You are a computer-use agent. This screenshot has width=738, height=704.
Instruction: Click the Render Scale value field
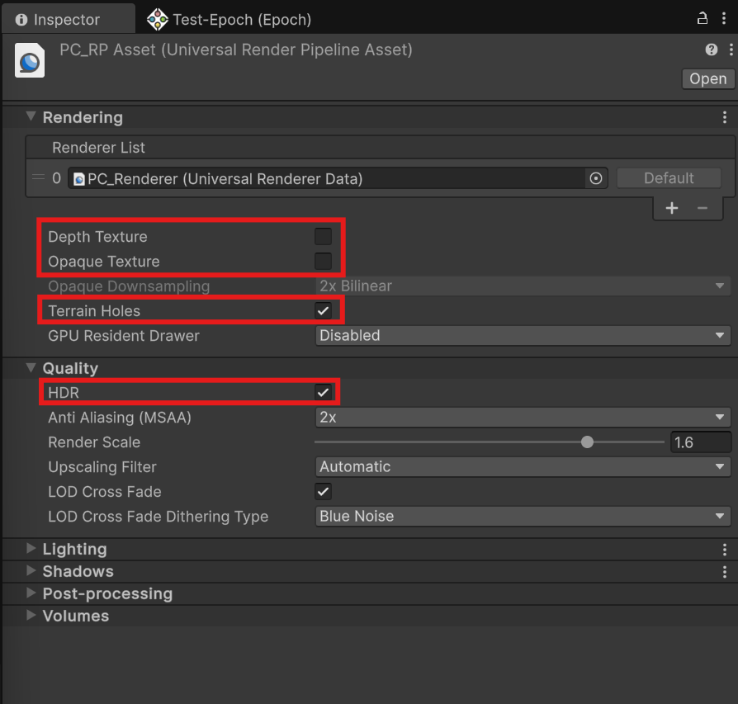click(701, 442)
